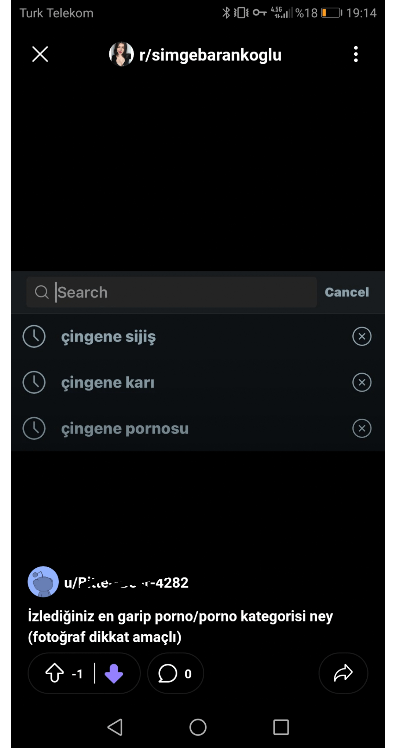Tap the Android home circle button

tap(198, 727)
